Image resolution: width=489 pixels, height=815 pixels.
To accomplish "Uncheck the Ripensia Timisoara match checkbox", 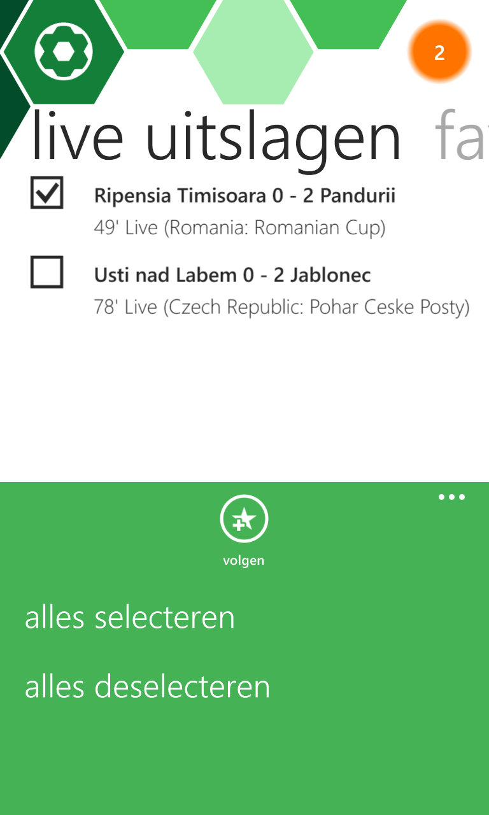I will [47, 193].
